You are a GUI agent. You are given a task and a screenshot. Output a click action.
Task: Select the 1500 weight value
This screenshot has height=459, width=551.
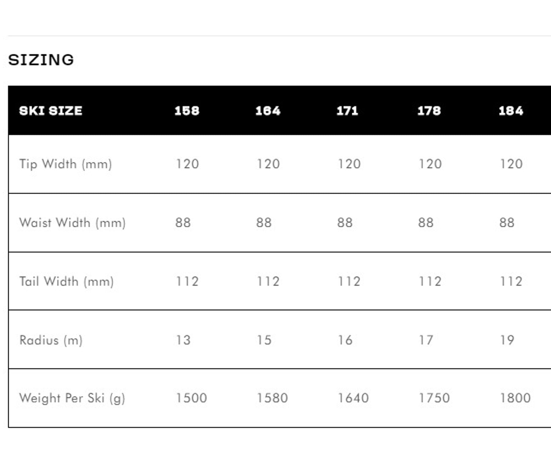[191, 398]
